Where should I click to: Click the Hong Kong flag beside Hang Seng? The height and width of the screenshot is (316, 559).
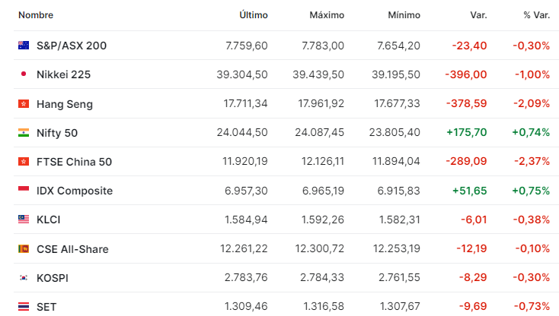(x=24, y=103)
